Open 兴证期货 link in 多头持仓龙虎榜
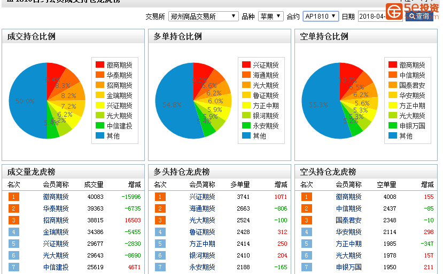443x274 pixels. [202, 197]
